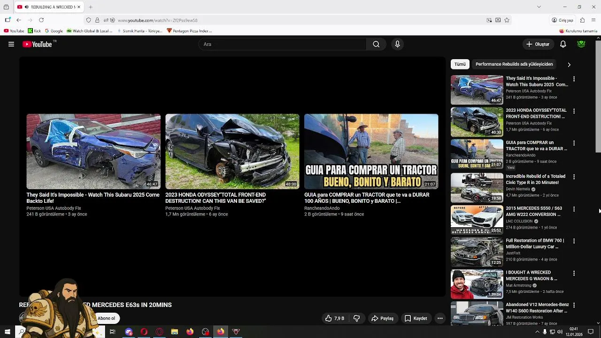Click the Giriş yap sign-in button

click(x=562, y=20)
